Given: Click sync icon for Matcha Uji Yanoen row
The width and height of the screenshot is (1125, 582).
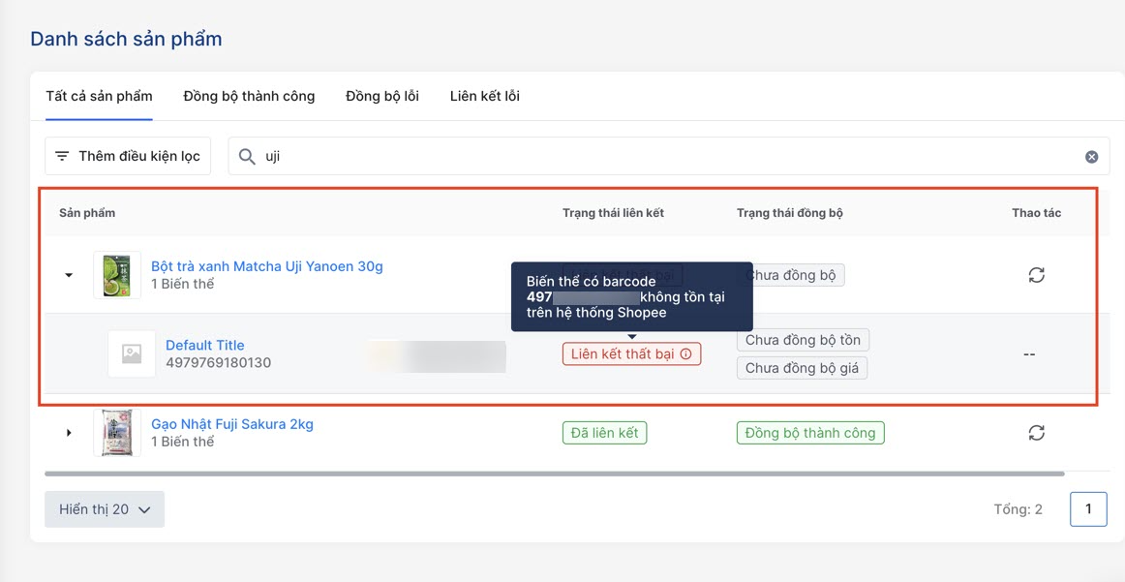Looking at the screenshot, I should (x=1036, y=275).
